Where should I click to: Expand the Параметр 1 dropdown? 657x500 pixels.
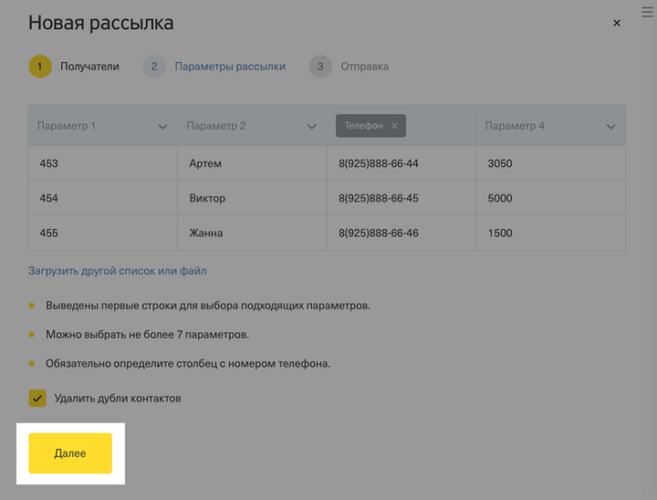click(162, 127)
